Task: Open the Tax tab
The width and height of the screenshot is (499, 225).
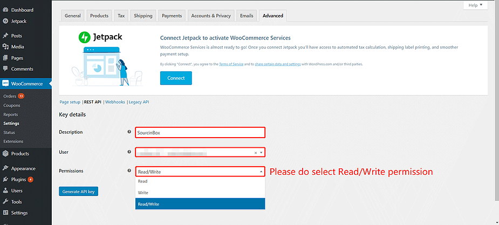Action: [121, 16]
